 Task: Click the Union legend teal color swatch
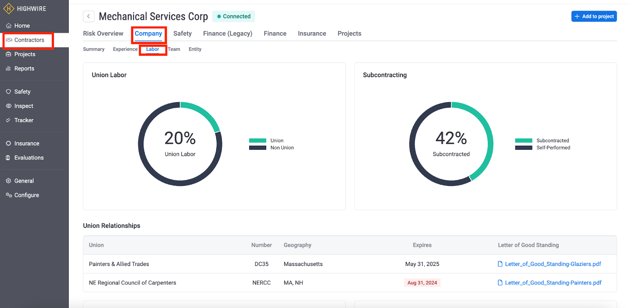pyautogui.click(x=257, y=141)
